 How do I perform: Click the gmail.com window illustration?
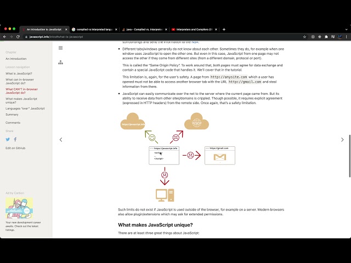(x=220, y=156)
